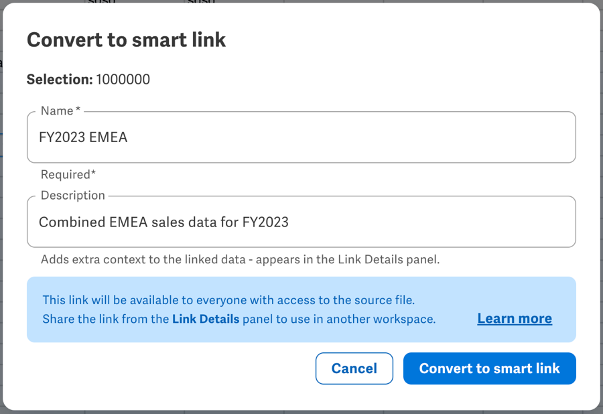Image resolution: width=603 pixels, height=414 pixels.
Task: Click the blue sharing info banner
Action: [301, 309]
